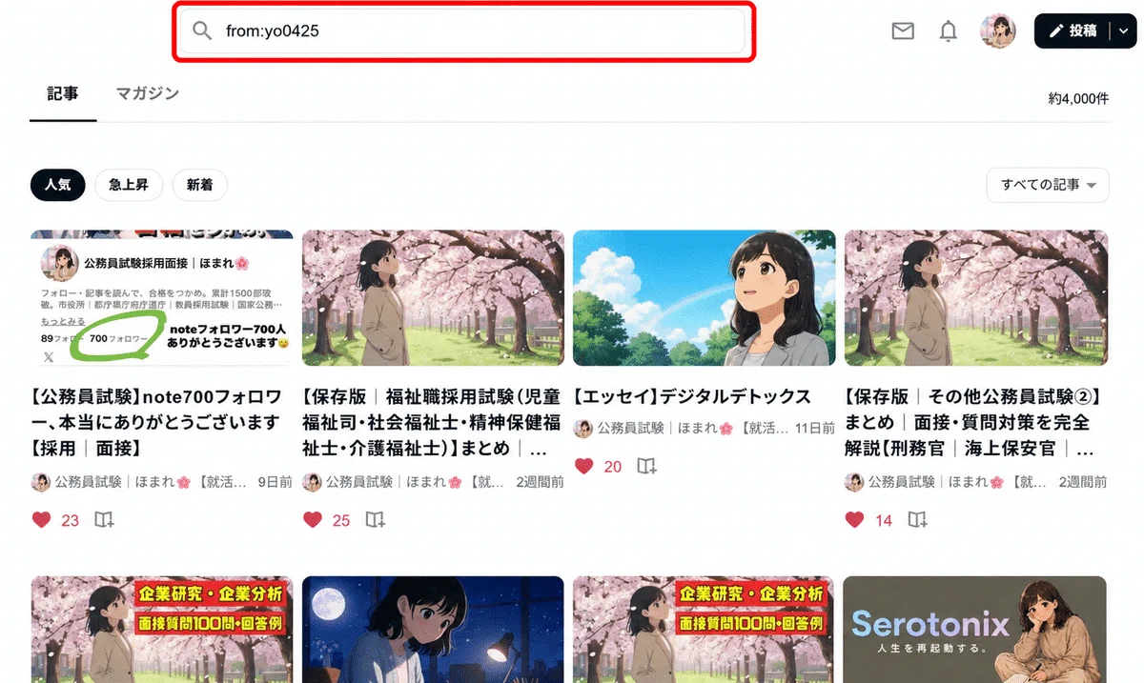Open the その他公務員試験② article thumbnail
This screenshot has height=683, width=1144.
(976, 298)
